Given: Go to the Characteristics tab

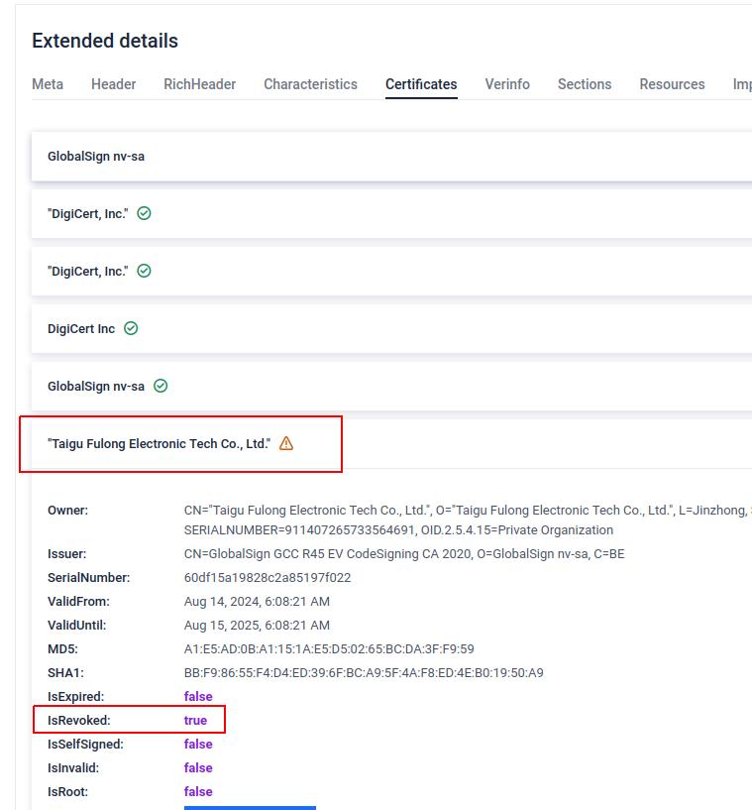Looking at the screenshot, I should [311, 84].
